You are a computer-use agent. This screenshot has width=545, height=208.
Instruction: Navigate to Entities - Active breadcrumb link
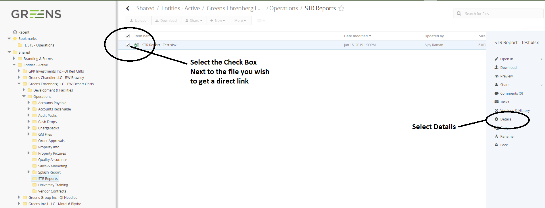coord(181,9)
